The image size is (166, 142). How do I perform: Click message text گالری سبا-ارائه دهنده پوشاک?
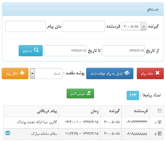37,122
